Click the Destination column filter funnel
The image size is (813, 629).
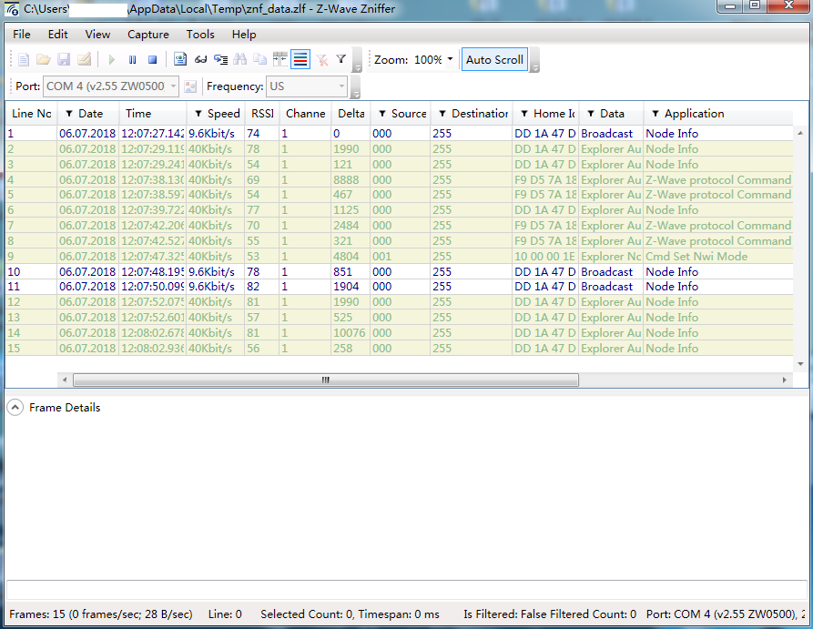(442, 114)
